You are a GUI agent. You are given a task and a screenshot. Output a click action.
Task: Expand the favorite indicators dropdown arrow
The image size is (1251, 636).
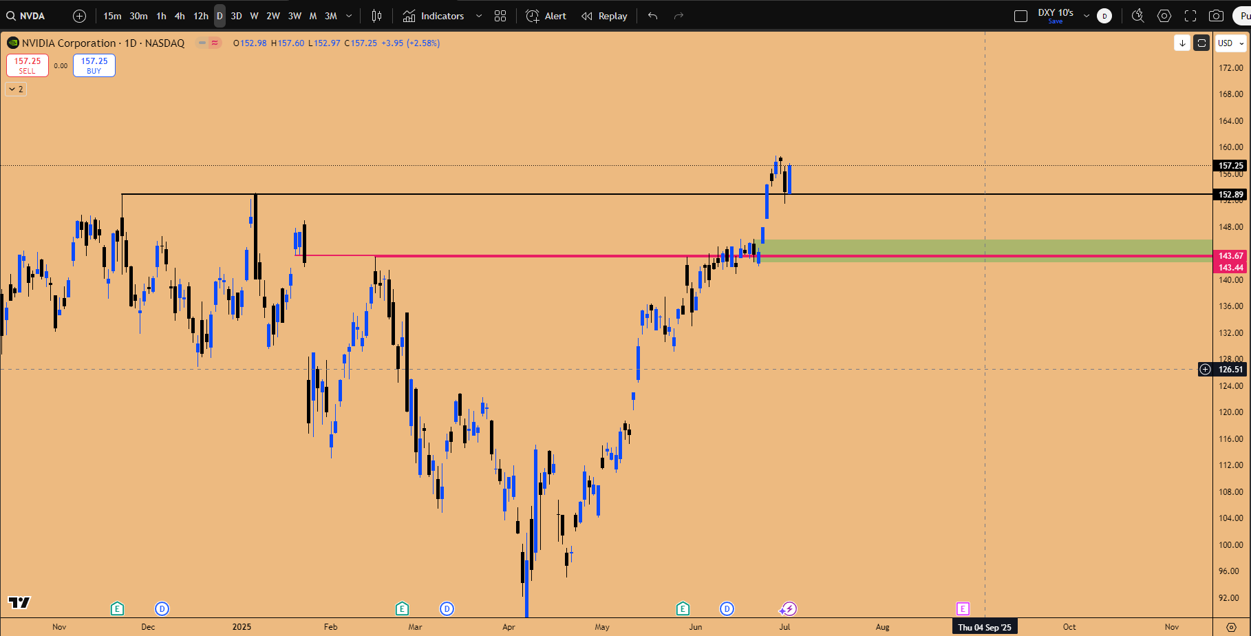click(479, 16)
